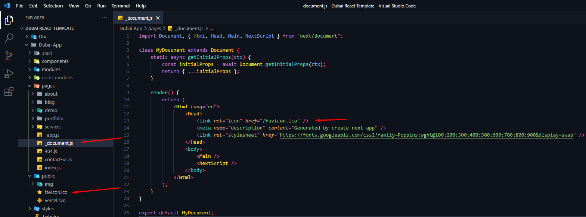The width and height of the screenshot is (586, 217).
Task: Open the Explorer view in activity bar
Action: point(9,20)
